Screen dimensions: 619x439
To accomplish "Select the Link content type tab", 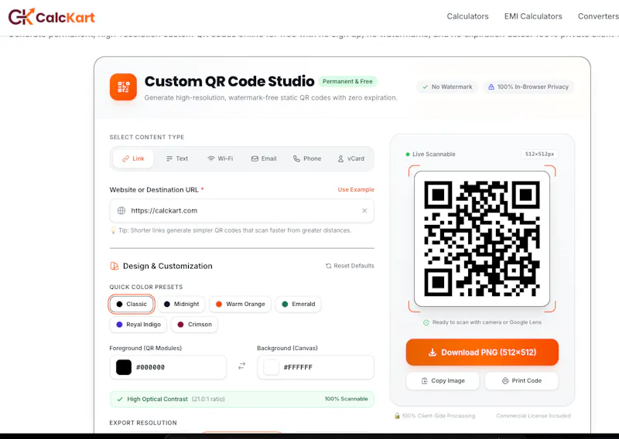I will tap(133, 158).
